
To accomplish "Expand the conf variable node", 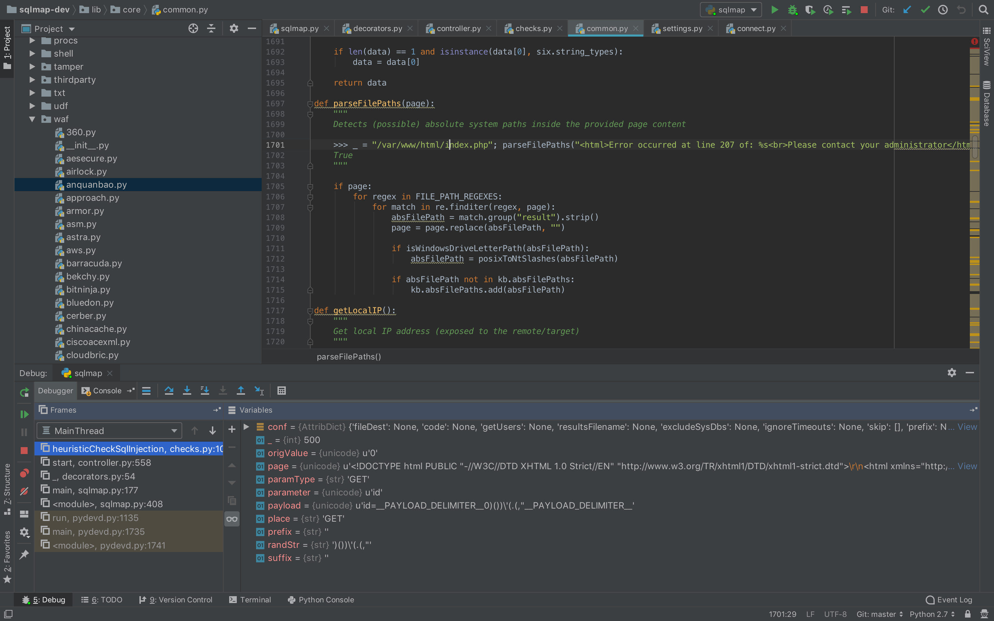I will (246, 427).
